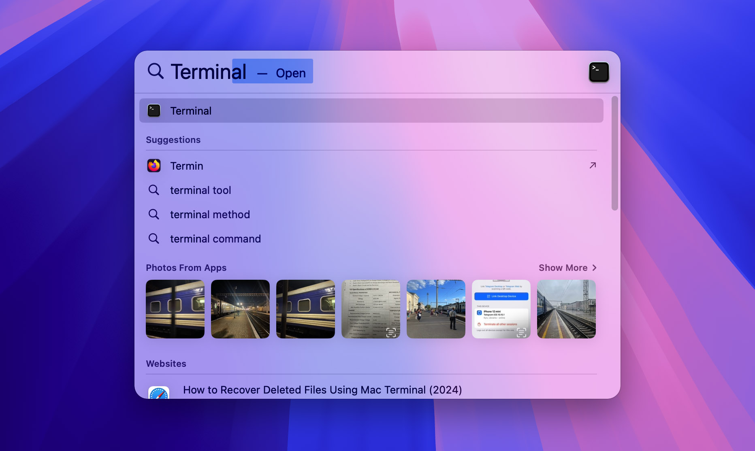Click the search icon next to terminal command
The height and width of the screenshot is (451, 755).
154,238
